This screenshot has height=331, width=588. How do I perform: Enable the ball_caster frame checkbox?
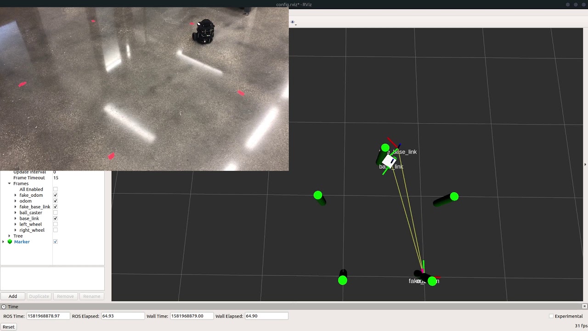pyautogui.click(x=55, y=213)
